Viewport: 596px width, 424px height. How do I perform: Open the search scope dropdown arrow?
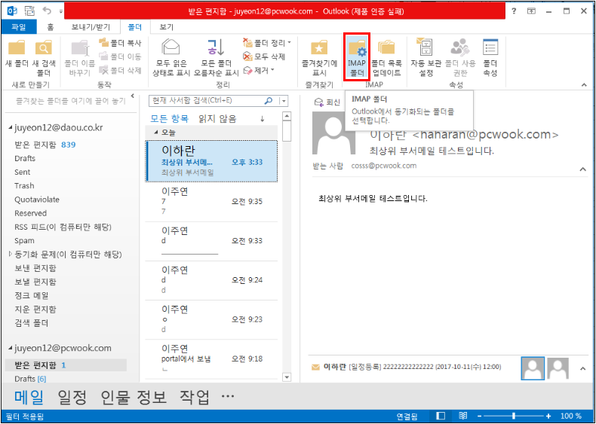click(284, 101)
